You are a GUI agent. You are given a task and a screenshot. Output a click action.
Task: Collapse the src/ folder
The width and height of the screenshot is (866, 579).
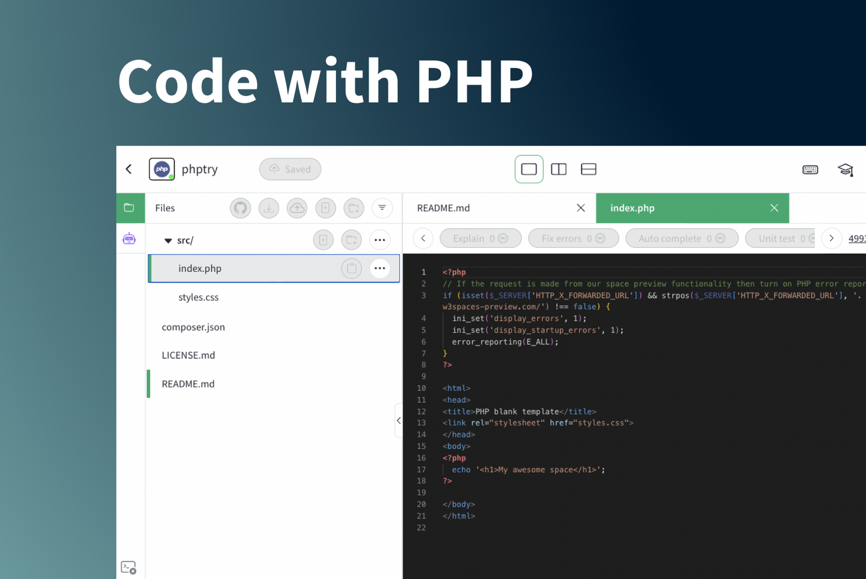[x=168, y=241]
